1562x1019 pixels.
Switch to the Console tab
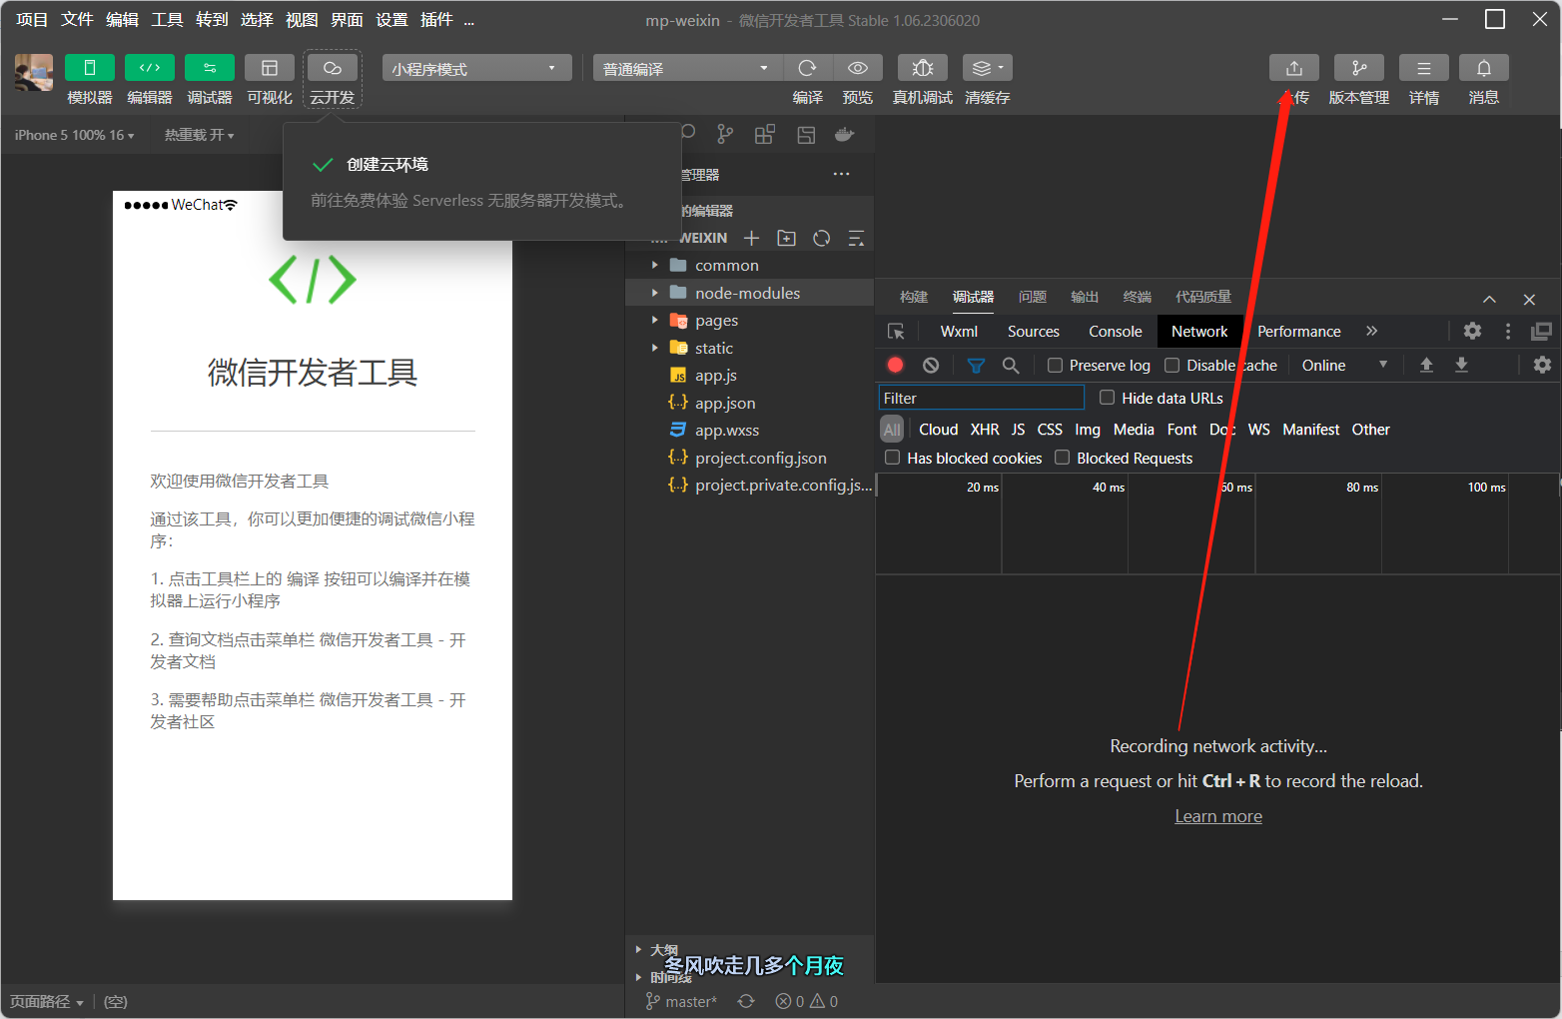coord(1116,332)
